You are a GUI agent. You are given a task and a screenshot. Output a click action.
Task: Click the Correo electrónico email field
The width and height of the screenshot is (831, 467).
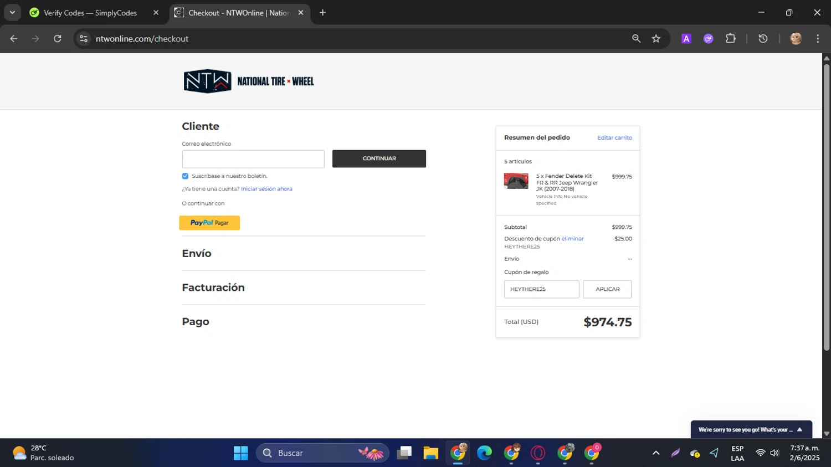[253, 159]
